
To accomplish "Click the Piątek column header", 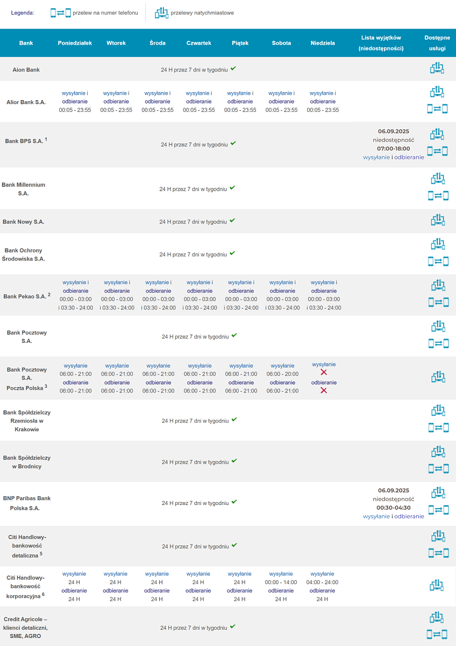I will pos(240,43).
